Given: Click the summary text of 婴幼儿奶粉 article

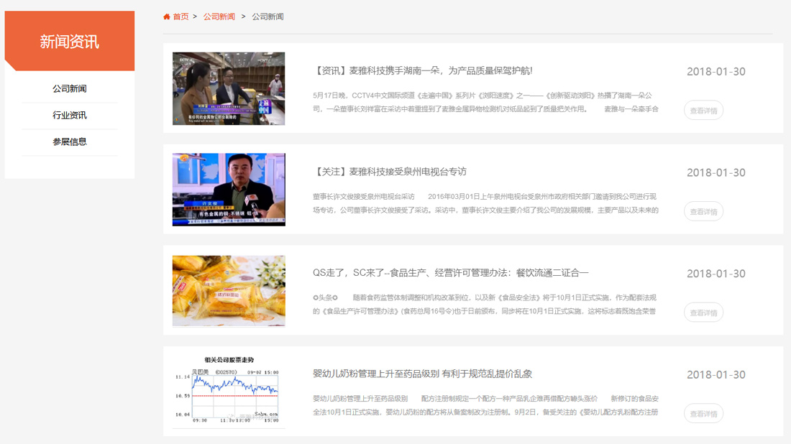Looking at the screenshot, I should [485, 405].
